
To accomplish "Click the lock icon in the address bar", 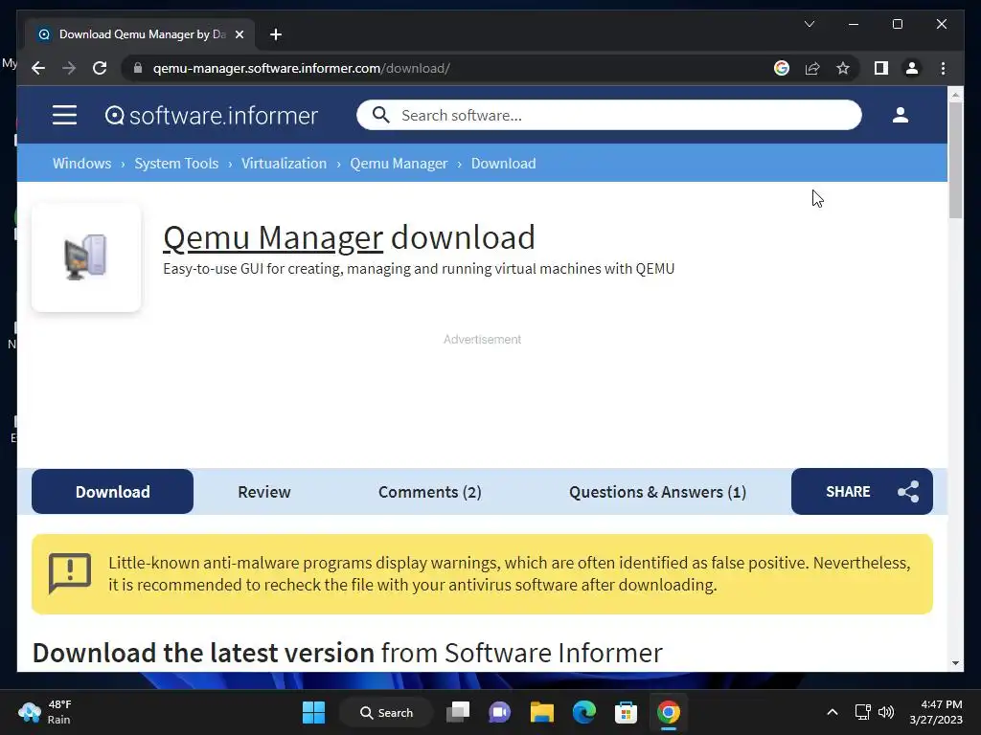I will point(138,68).
